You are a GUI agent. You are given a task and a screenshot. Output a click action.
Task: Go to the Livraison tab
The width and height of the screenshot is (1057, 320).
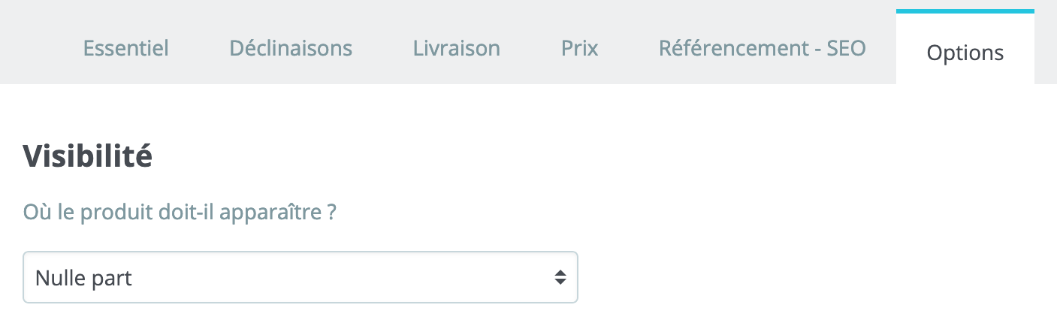coord(456,49)
